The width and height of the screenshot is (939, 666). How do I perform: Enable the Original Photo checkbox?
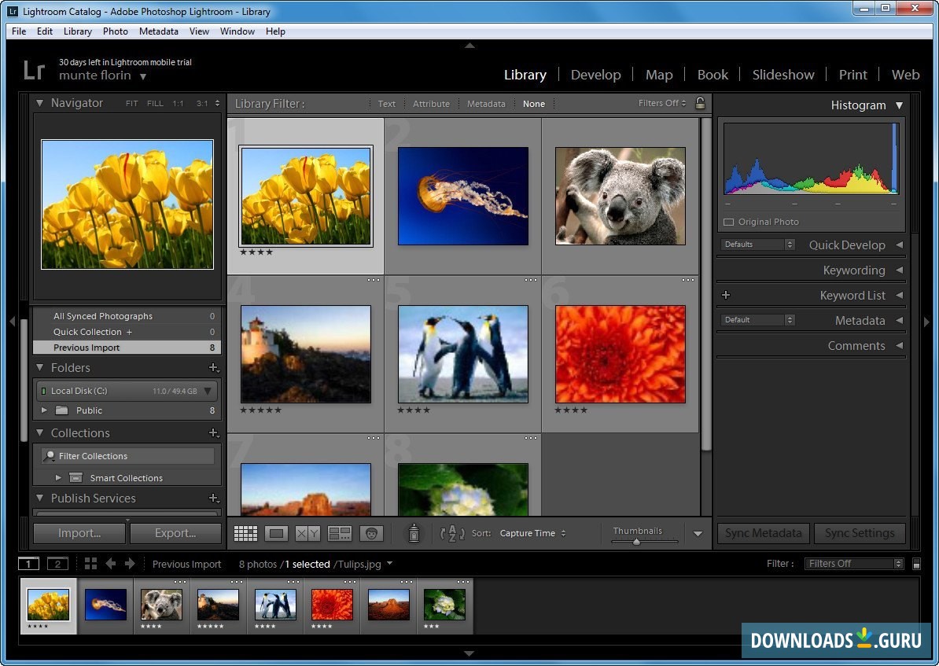(728, 222)
